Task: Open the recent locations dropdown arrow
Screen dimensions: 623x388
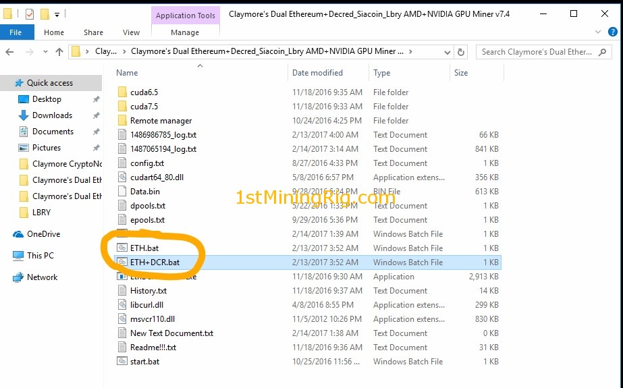Action: pyautogui.click(x=45, y=52)
